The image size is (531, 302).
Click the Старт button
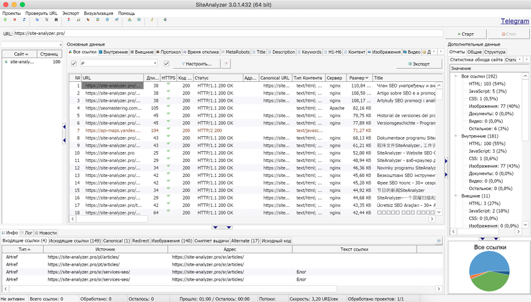tap(465, 34)
